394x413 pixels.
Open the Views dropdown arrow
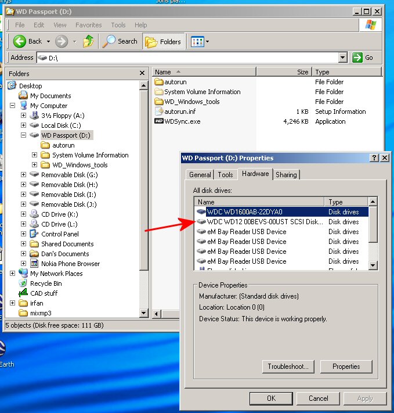207,42
